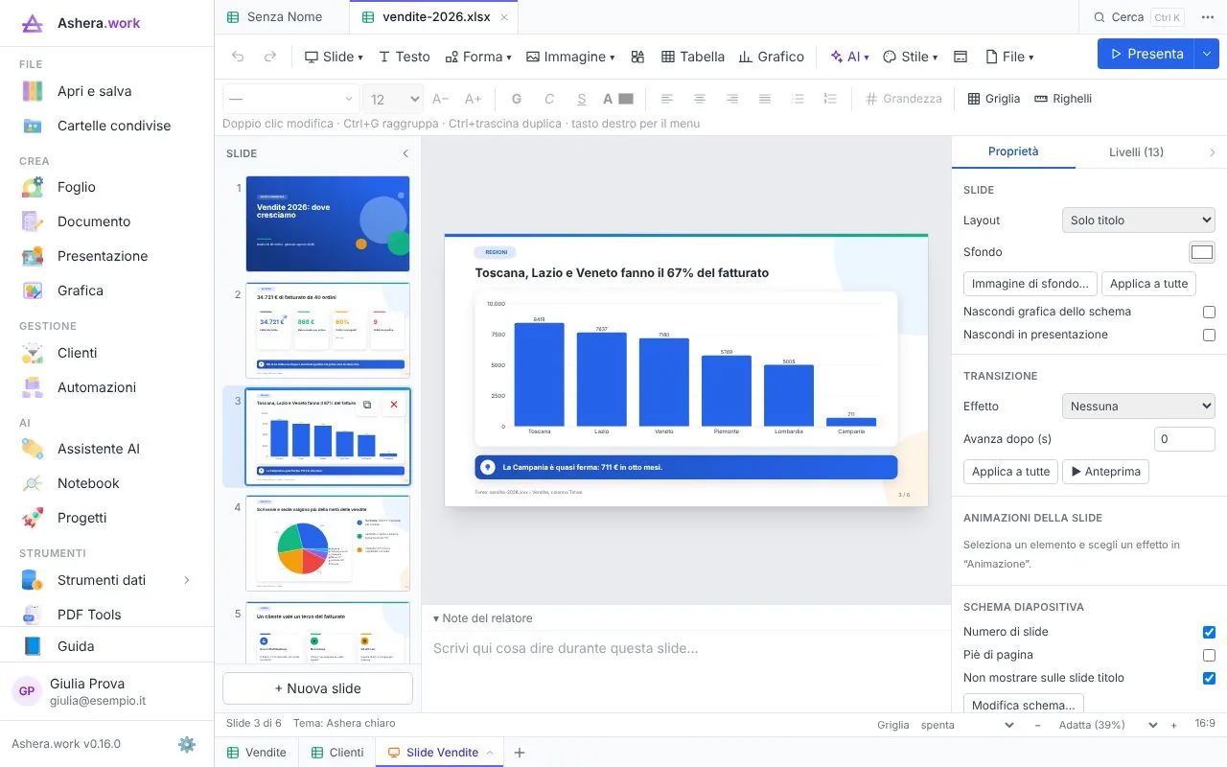Open the Layout dropdown showing Solo titolo
The width and height of the screenshot is (1227, 767).
(x=1139, y=221)
